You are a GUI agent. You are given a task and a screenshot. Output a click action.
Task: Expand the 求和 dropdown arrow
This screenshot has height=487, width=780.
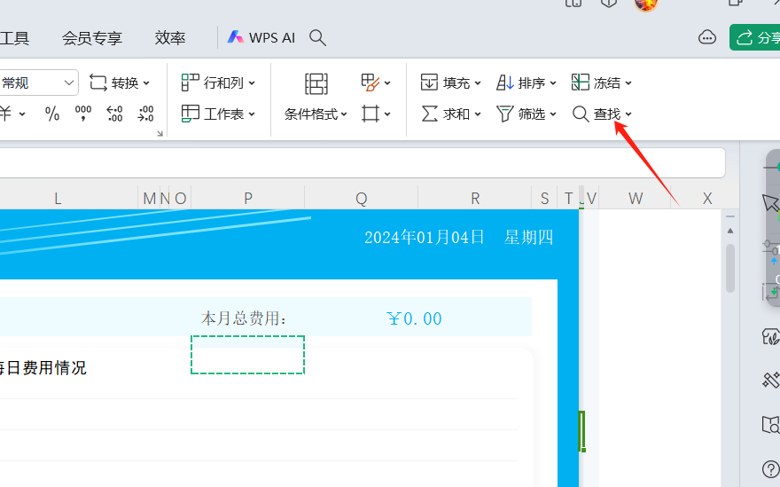click(x=478, y=114)
